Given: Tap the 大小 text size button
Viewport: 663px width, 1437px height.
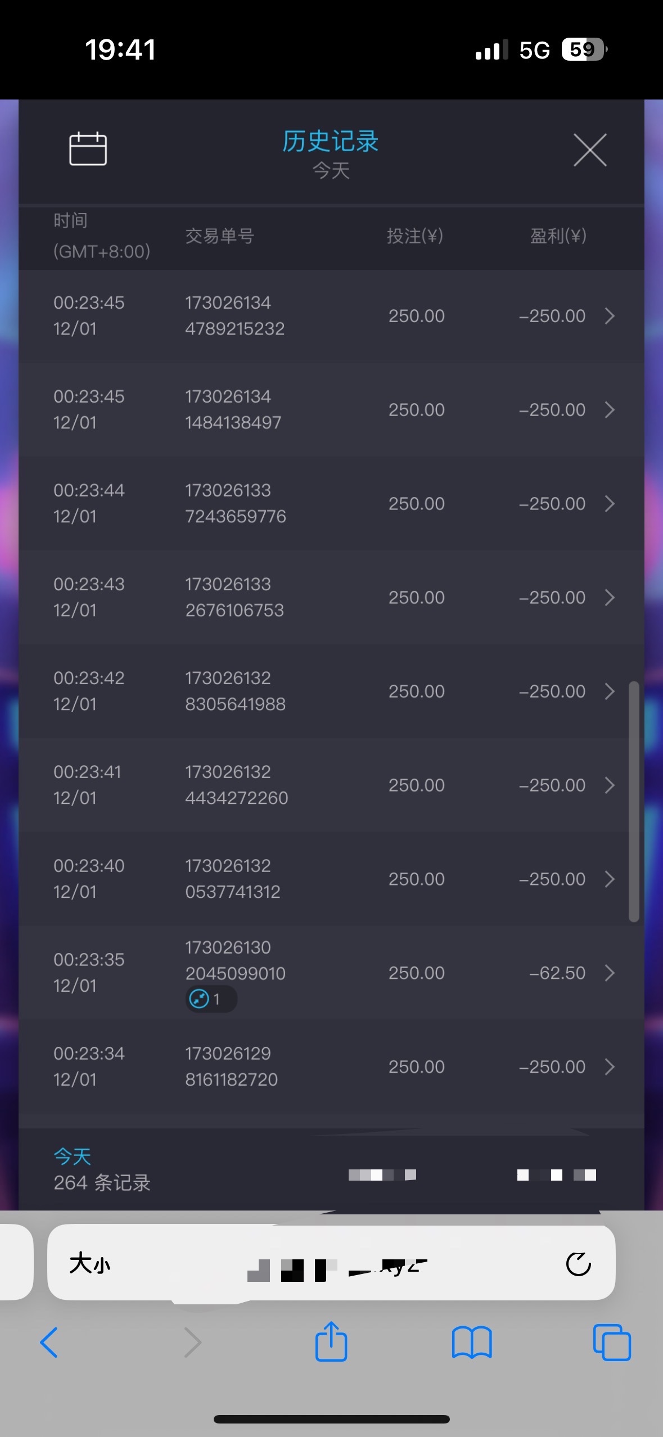Looking at the screenshot, I should click(x=90, y=1263).
